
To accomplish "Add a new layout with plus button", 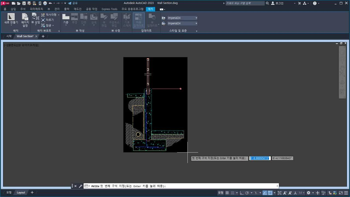I will pyautogui.click(x=32, y=192).
